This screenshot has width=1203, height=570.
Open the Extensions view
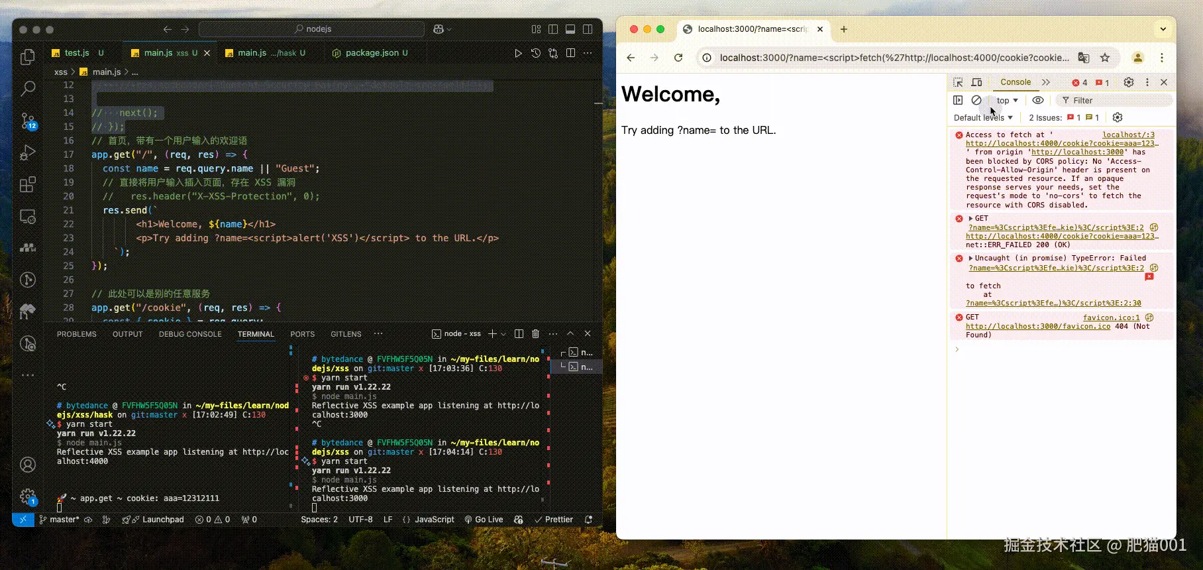(28, 184)
